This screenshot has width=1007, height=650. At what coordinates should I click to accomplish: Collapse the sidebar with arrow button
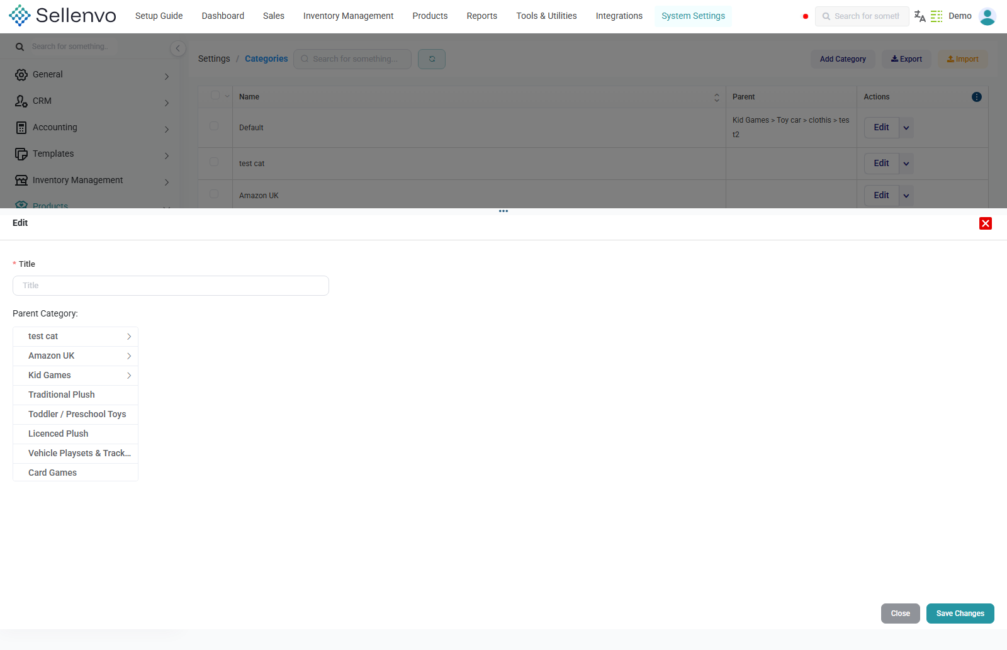[177, 48]
